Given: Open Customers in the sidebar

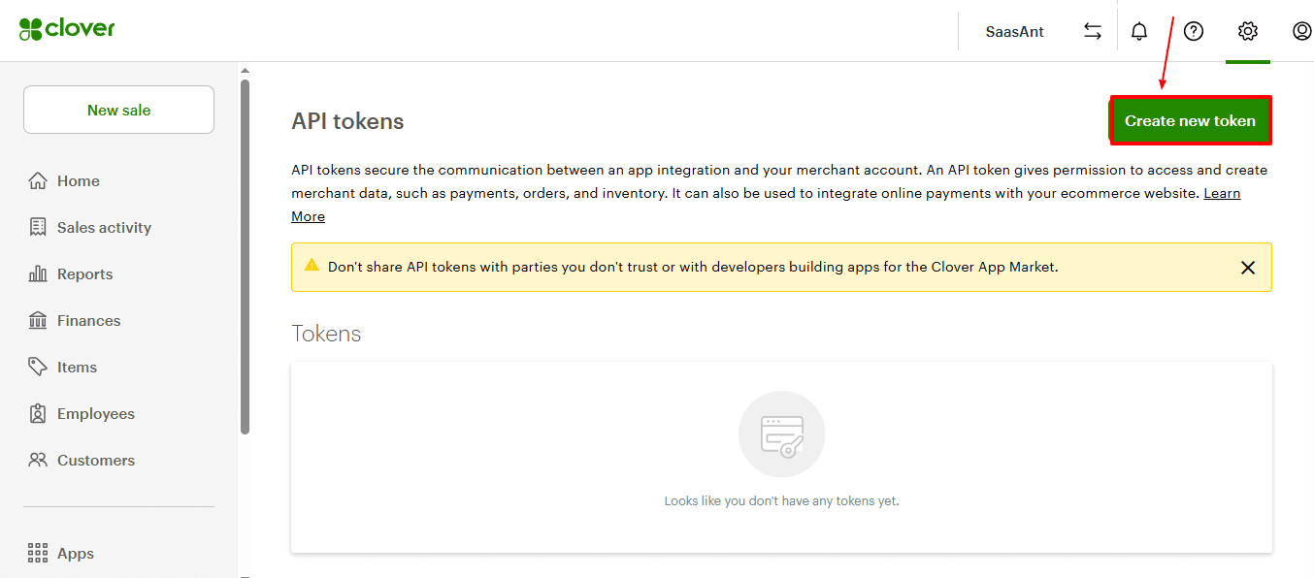Looking at the screenshot, I should [x=95, y=461].
